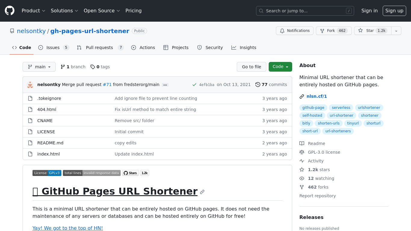Open pull request #71 link
This screenshot has width=411, height=231.
coord(107,85)
